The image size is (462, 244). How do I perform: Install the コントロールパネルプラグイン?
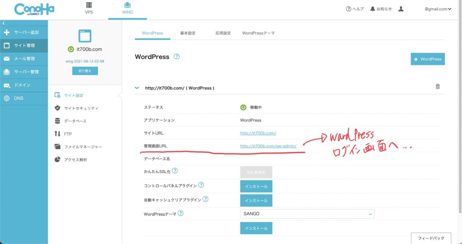(x=256, y=187)
